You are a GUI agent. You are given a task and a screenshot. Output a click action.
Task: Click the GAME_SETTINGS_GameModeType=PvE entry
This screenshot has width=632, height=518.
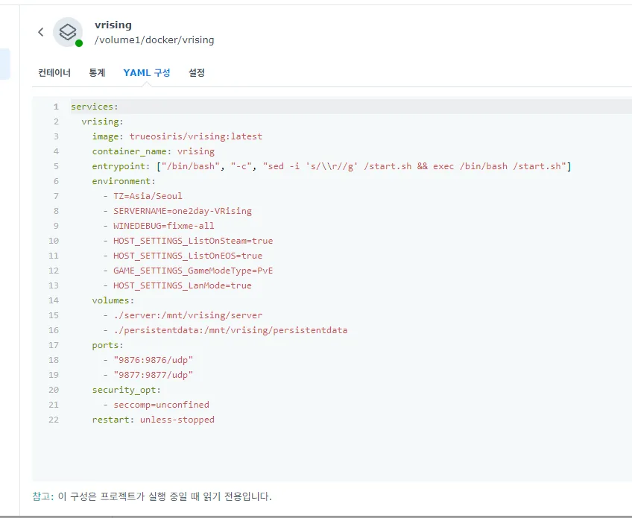tap(193, 271)
